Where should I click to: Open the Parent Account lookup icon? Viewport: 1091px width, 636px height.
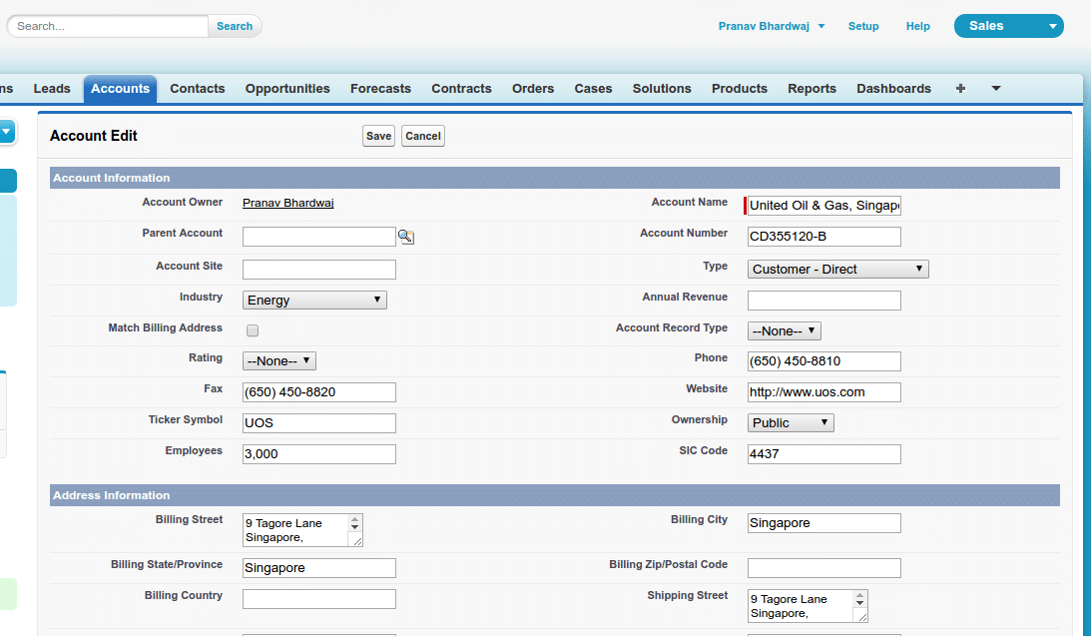coord(406,237)
